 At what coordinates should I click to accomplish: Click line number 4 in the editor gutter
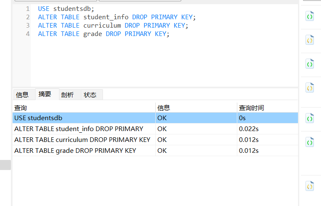point(28,34)
